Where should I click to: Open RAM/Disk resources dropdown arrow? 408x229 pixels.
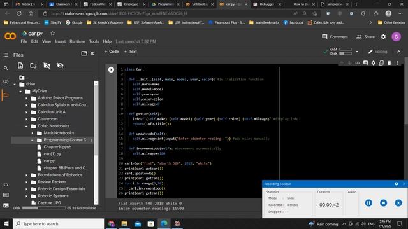[357, 52]
